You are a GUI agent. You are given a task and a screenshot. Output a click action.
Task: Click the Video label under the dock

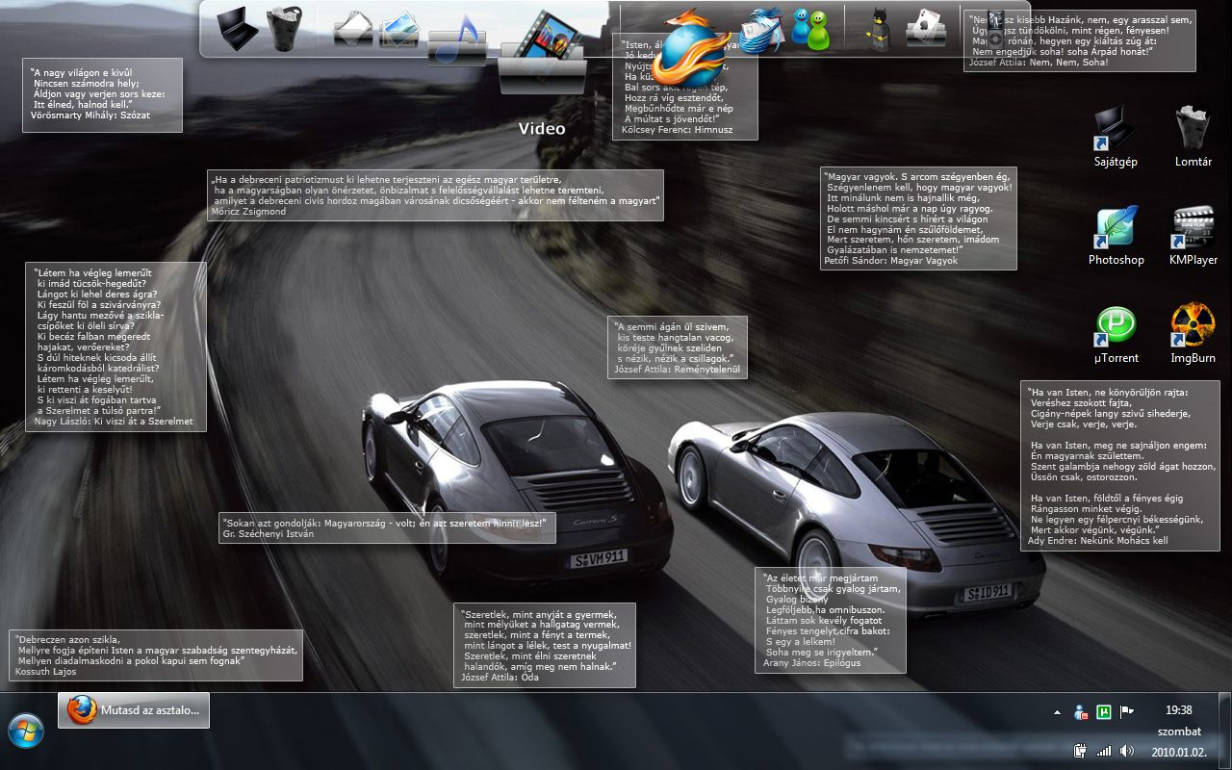pos(542,129)
